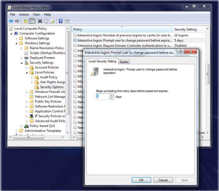Screen dimensions: 219x191
Task: Click the Show/Hide Action Pane icon
Action: [67, 21]
